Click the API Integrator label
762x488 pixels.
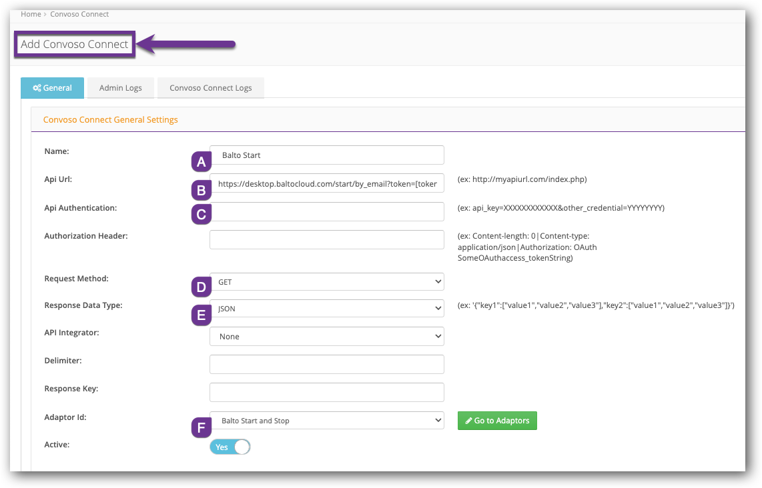[71, 333]
